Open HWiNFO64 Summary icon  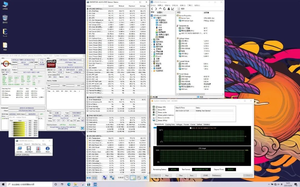pos(19,149)
